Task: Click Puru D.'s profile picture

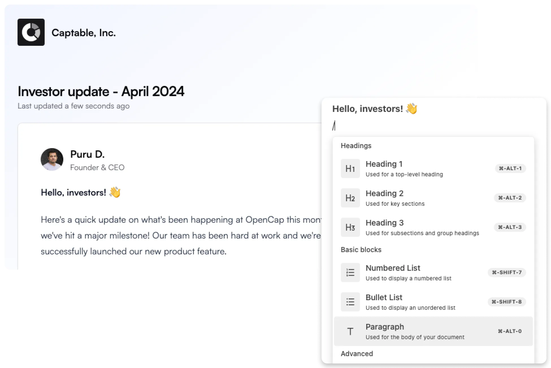Action: (x=52, y=159)
